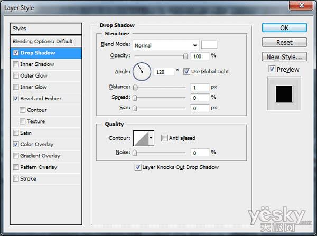
Task: Click the Opacity slider handle
Action: (x=185, y=55)
